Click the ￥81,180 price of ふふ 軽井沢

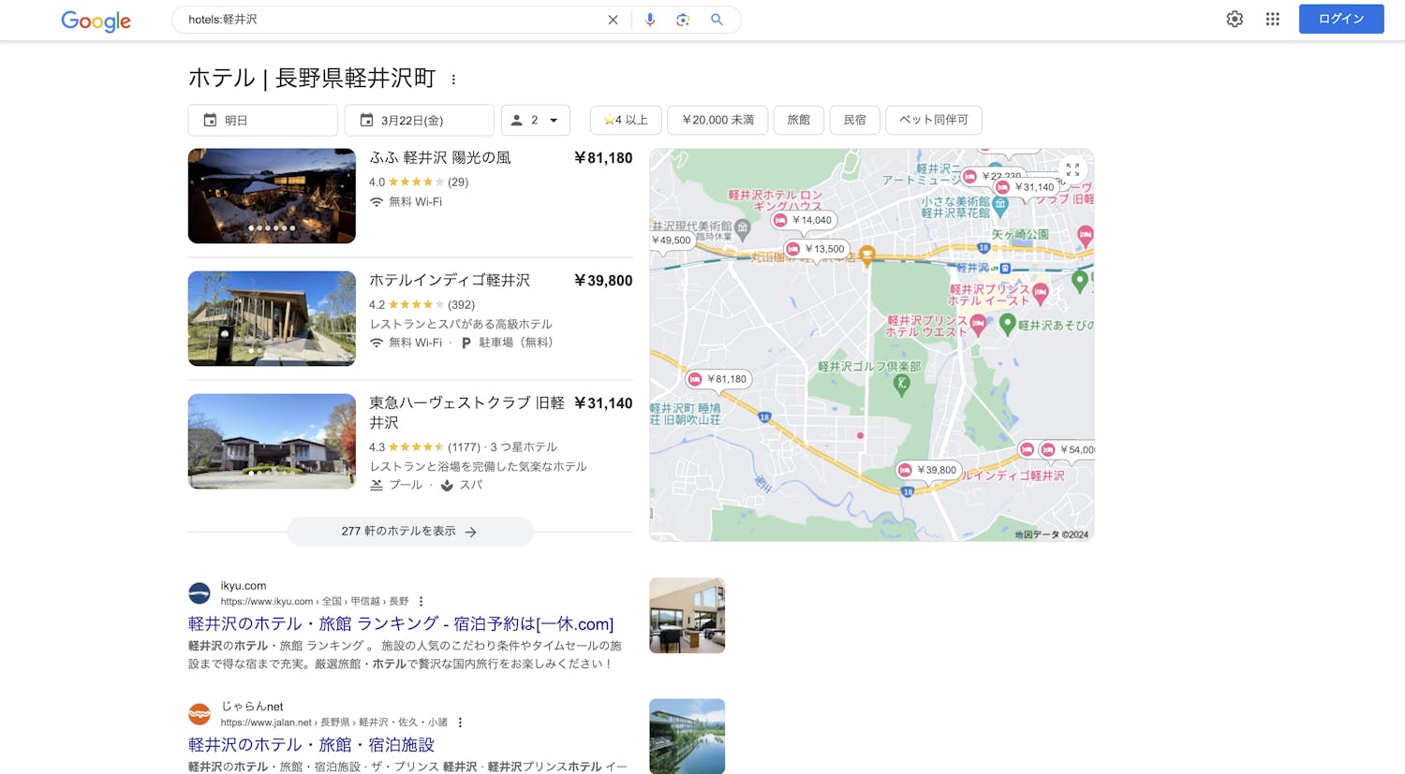[603, 158]
